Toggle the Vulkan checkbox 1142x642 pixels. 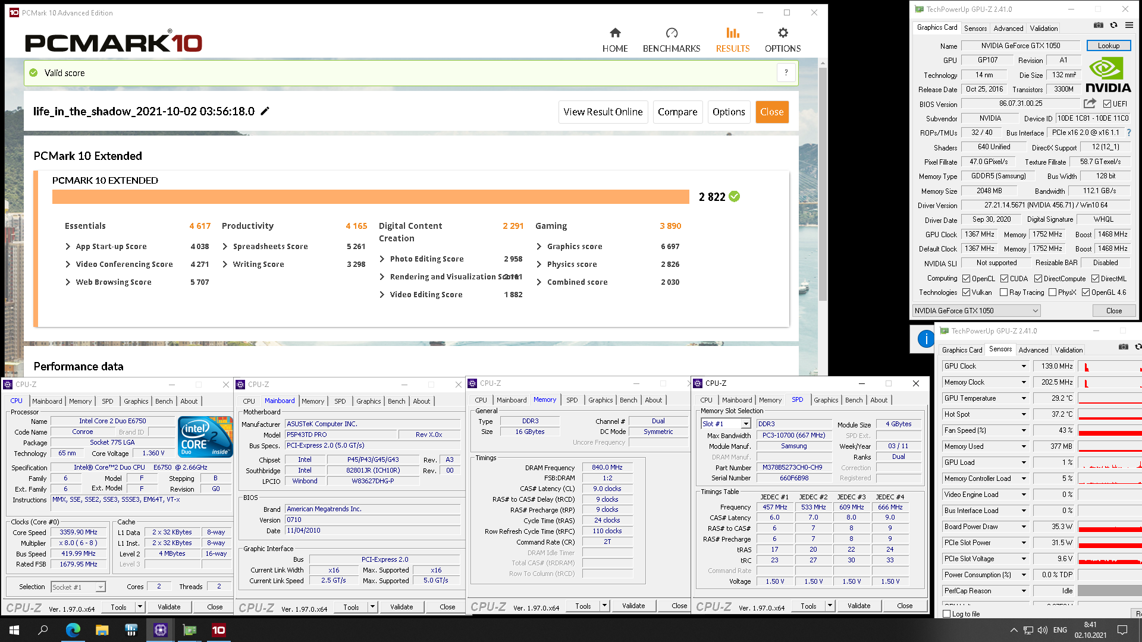click(967, 292)
